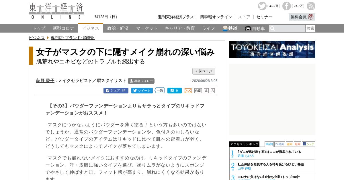Select the larger font size A icon
344x180 pixels.
206,91
